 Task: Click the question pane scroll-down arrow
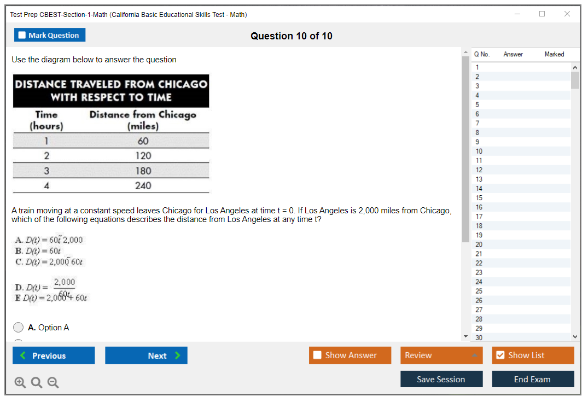point(465,336)
